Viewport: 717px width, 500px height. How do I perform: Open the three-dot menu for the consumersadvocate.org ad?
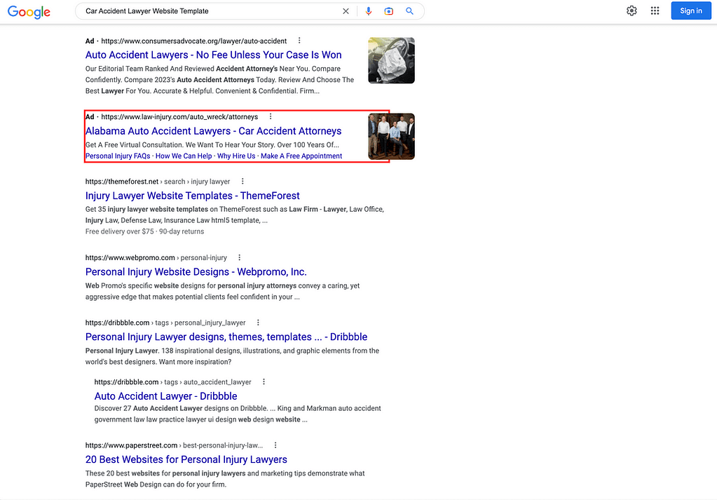coord(299,41)
